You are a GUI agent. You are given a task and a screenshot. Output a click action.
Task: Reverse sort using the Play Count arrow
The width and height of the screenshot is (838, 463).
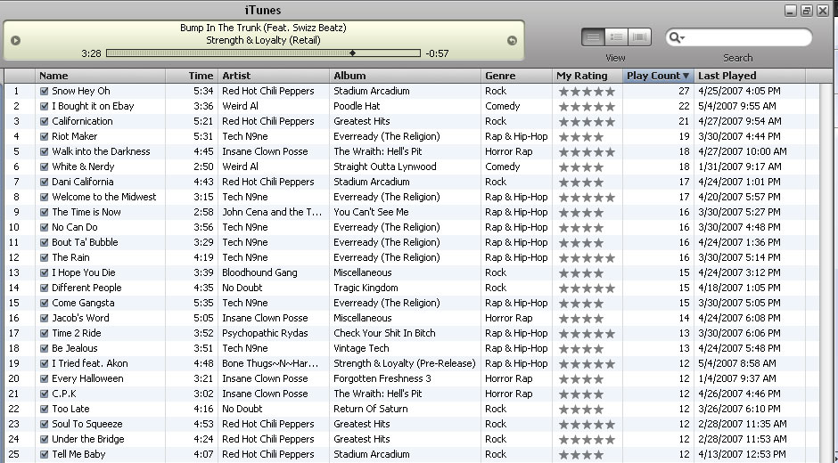point(686,76)
